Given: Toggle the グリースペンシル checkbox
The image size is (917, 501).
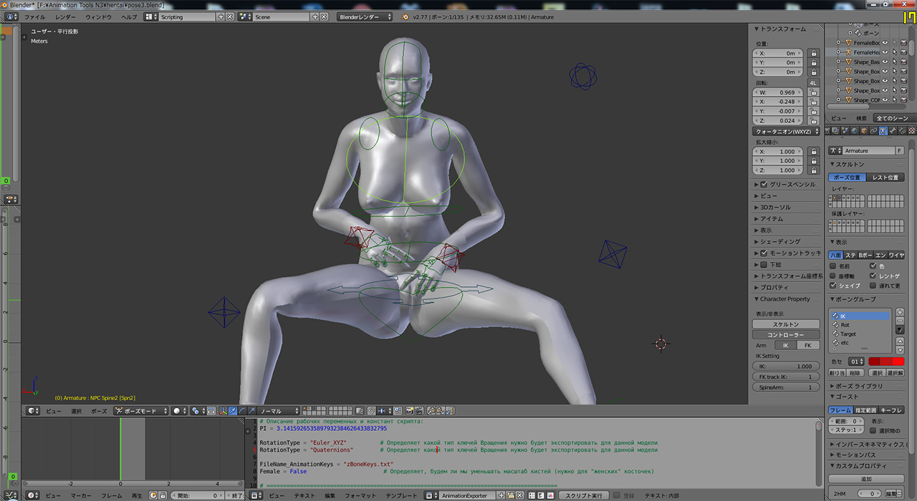Looking at the screenshot, I should 764,184.
